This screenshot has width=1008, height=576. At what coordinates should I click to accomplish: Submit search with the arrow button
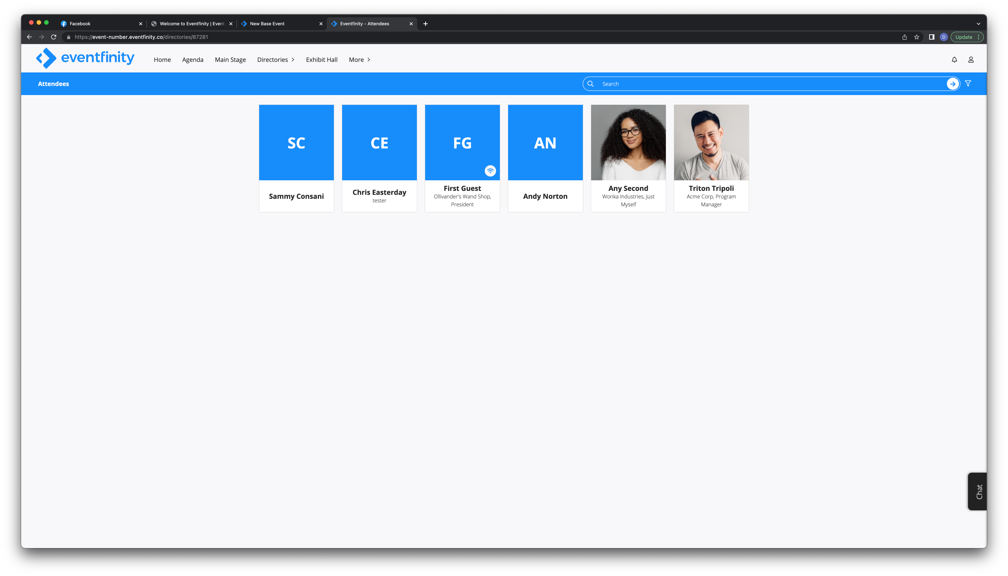(953, 84)
